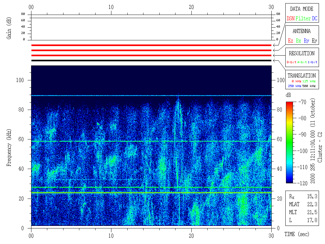Select the black Ey antenna label
Viewport: 325px width, 244px height.
314,41
